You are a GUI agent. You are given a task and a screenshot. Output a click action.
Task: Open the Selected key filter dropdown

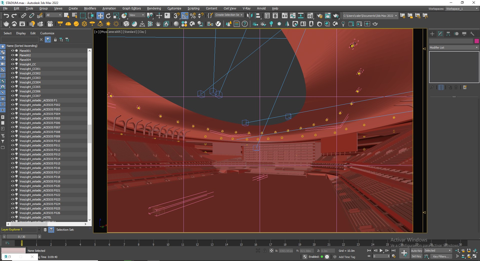point(438,250)
